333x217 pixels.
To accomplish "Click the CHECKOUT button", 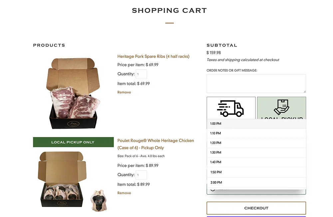I will pyautogui.click(x=256, y=208).
